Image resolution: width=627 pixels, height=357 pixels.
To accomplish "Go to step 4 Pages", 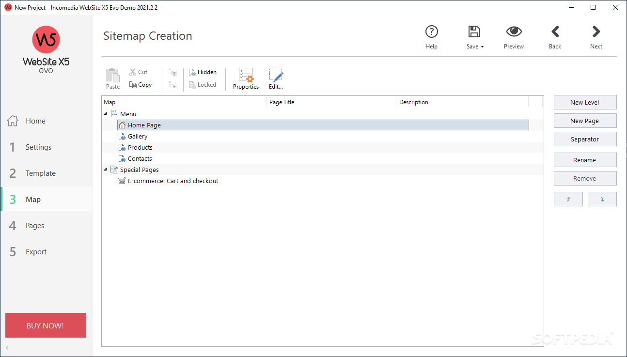I will tap(46, 226).
